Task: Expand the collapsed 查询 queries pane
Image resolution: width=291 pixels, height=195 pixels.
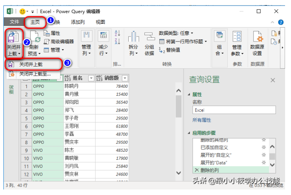Action: (x=11, y=89)
